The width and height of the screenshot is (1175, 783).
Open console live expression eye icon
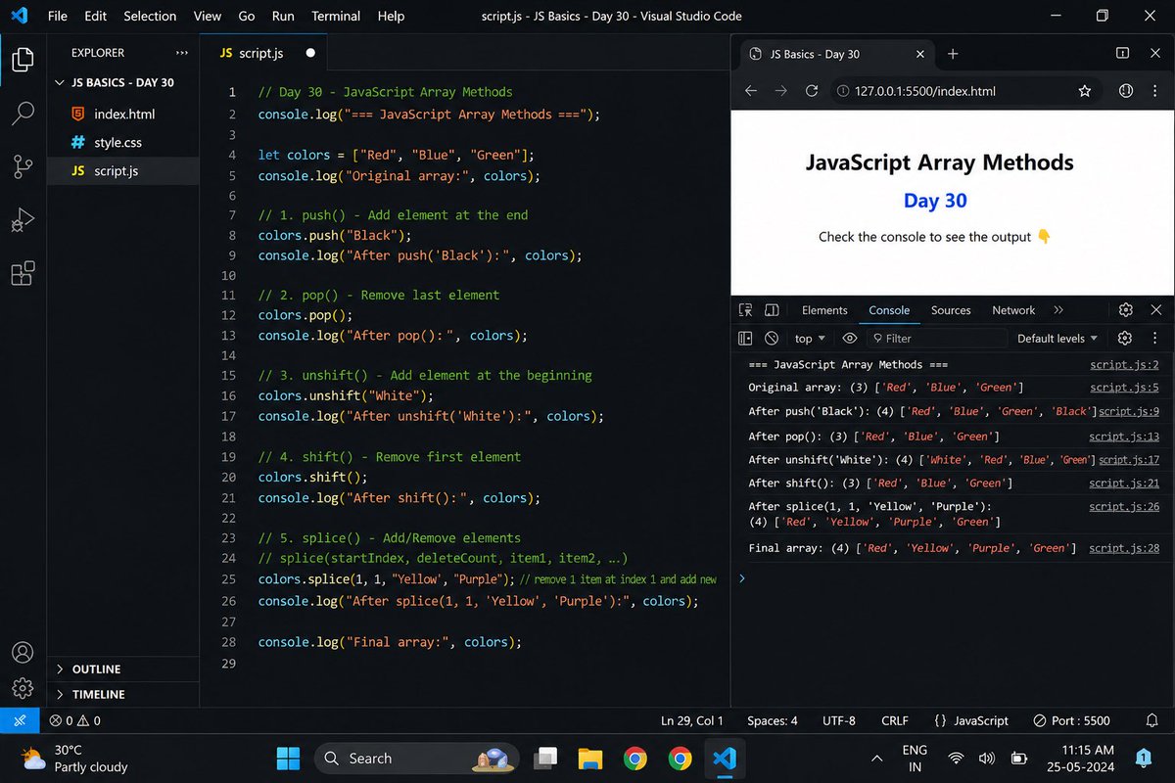click(x=849, y=339)
